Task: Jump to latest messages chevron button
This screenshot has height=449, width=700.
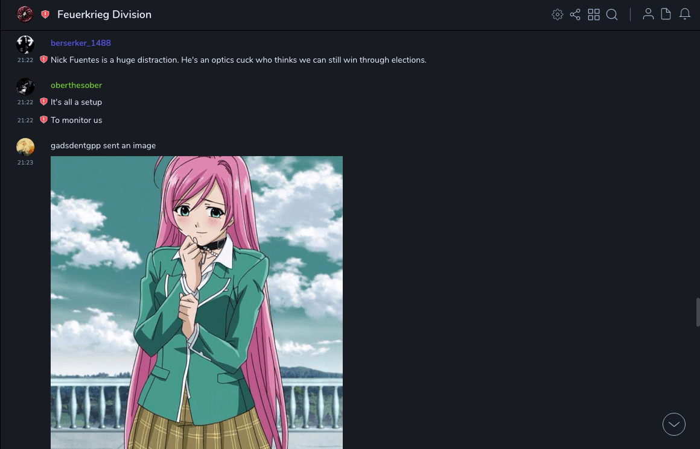Action: tap(673, 424)
